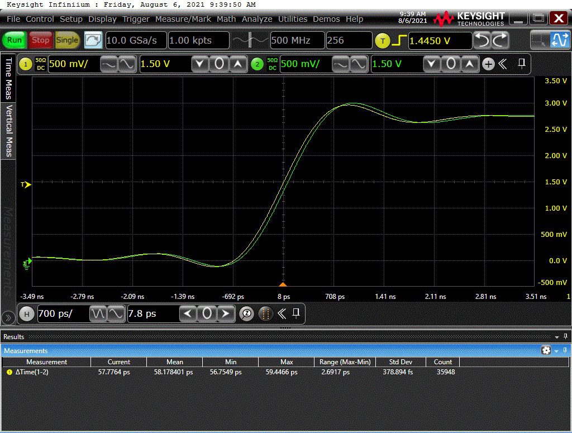Screen dimensions: 572x433
Task: Toggle channel 2 with green button
Action: (x=257, y=64)
